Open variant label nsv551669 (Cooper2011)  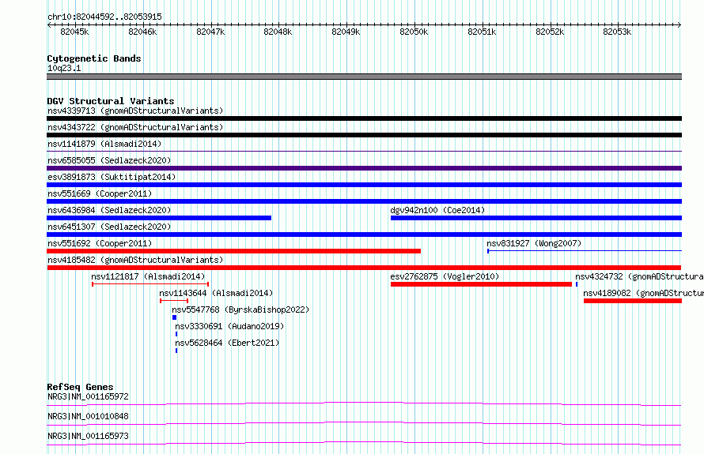click(x=100, y=193)
